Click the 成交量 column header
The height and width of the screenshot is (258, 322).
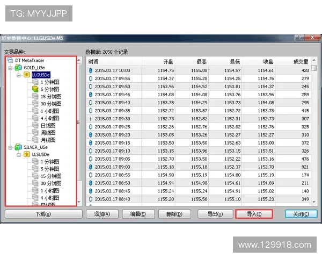click(293, 61)
